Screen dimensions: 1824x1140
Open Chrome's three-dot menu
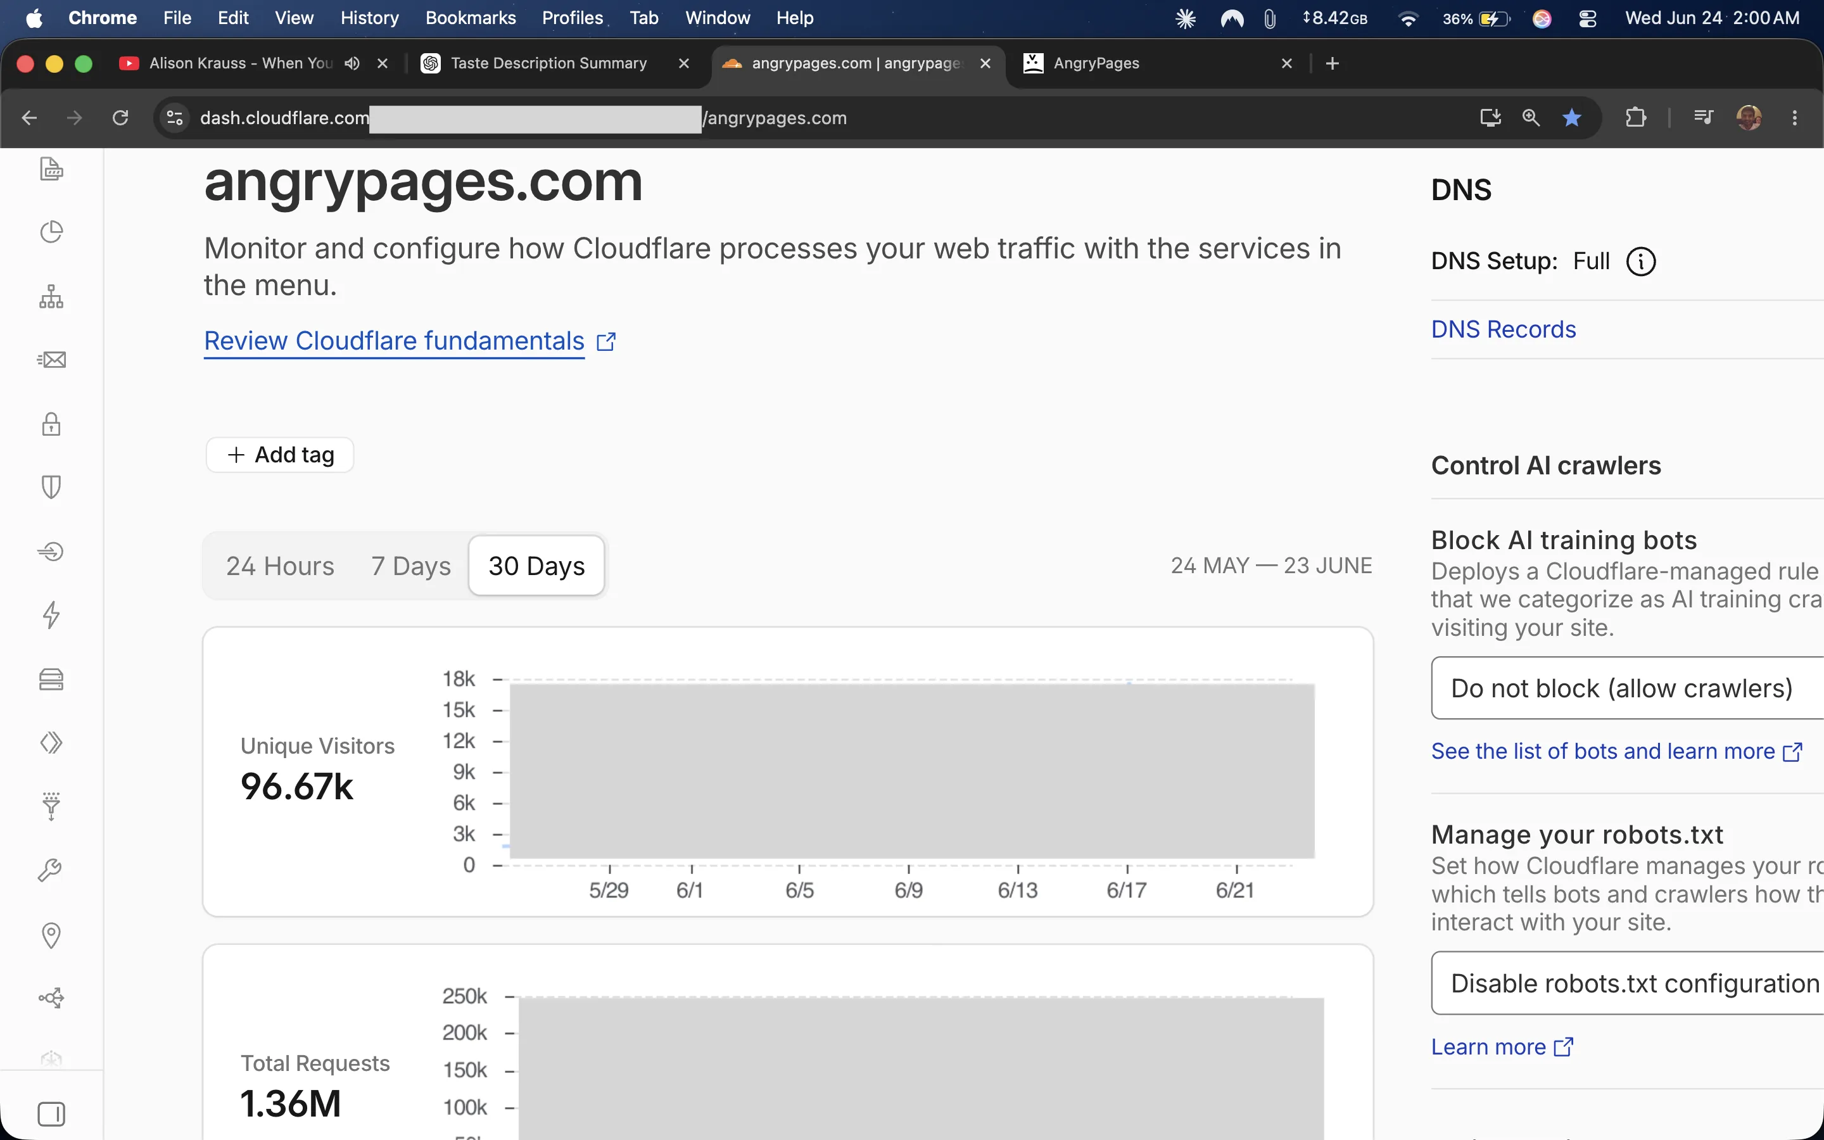(x=1794, y=118)
